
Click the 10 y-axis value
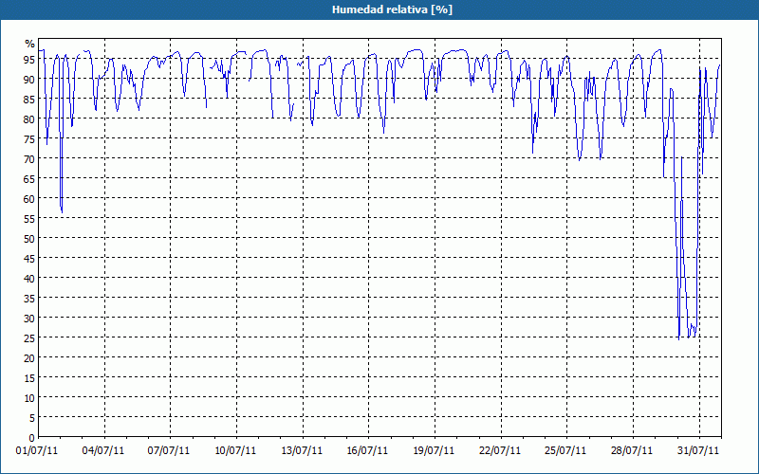pos(29,398)
